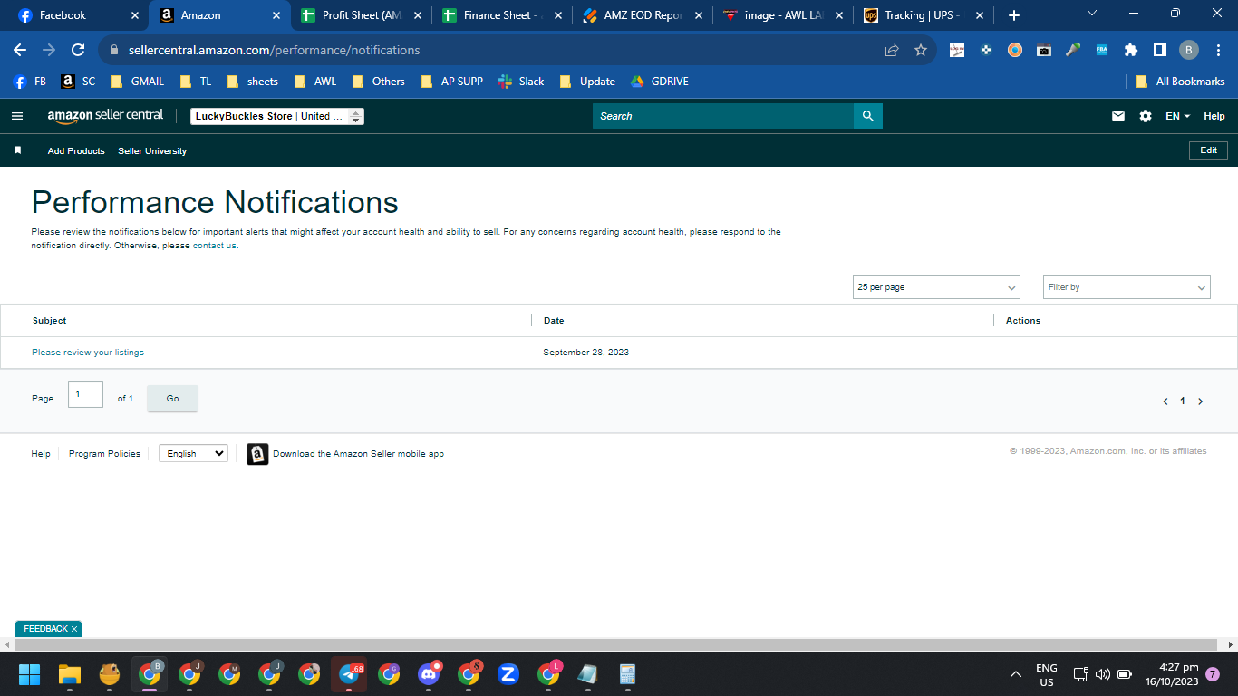1238x696 pixels.
Task: Open All Bookmarks folder
Action: tap(1180, 82)
